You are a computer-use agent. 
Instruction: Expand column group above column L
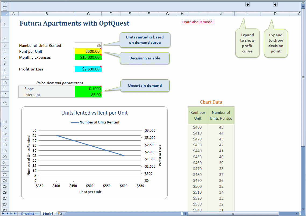point(248,4)
